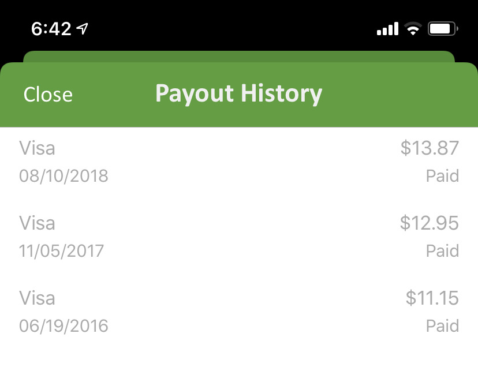Tap the 06/19/2016 date label
Viewport: 478px width, 386px height.
tap(64, 325)
